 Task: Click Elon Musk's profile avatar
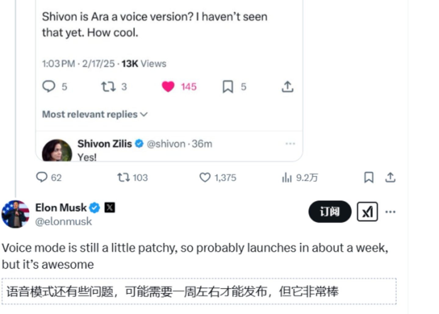[x=16, y=214]
